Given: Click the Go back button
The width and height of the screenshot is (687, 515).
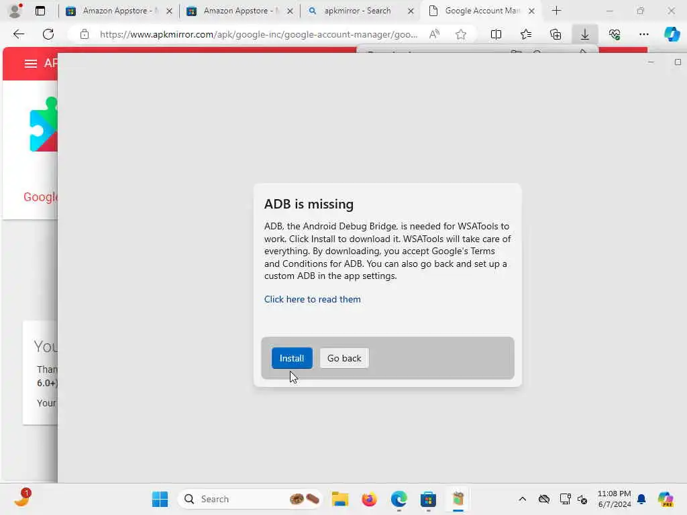Looking at the screenshot, I should 344,358.
